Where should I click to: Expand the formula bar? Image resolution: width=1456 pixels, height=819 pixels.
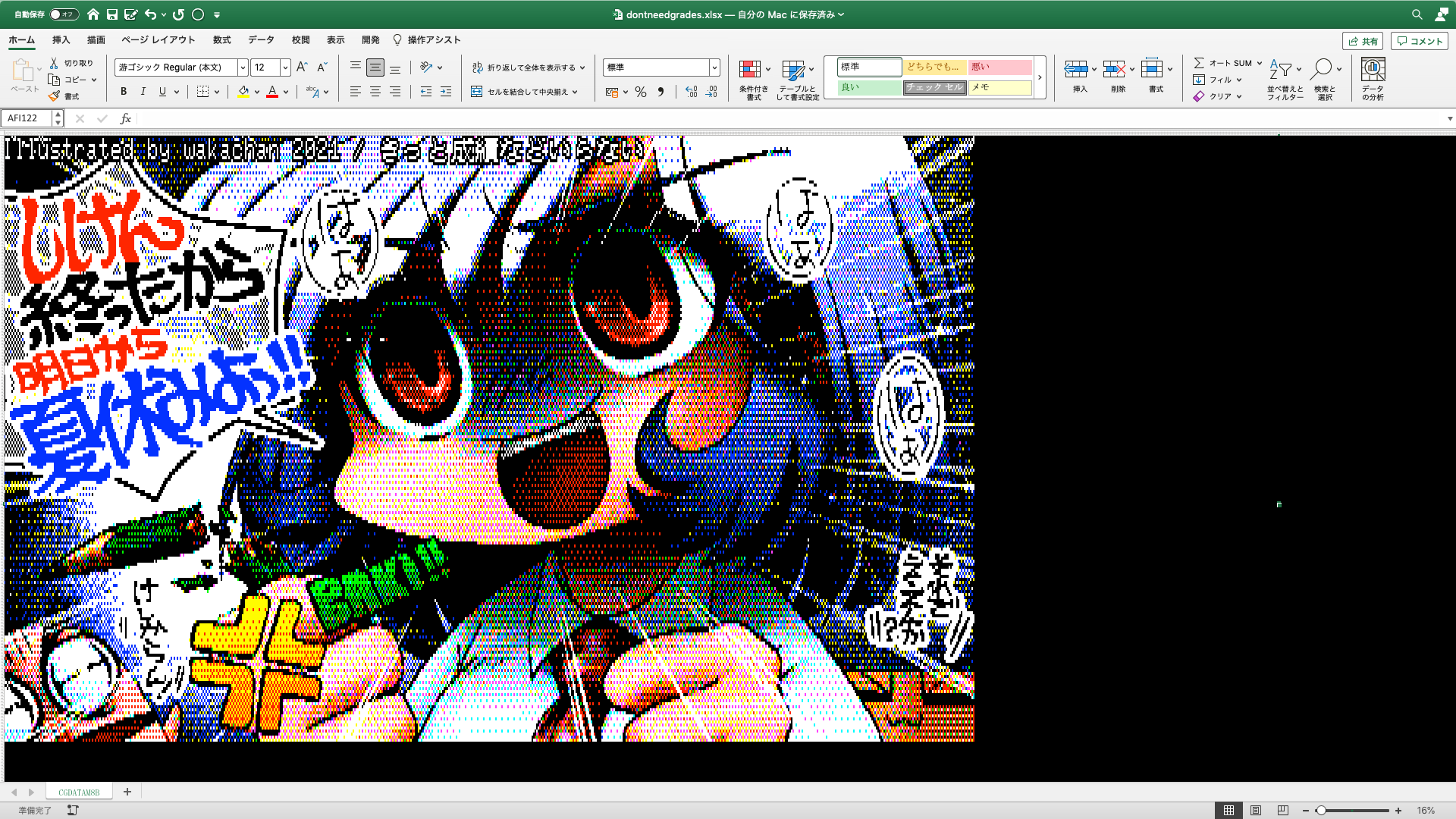pyautogui.click(x=1449, y=118)
